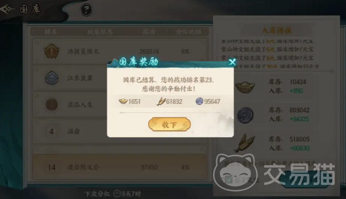Viewport: 346px width, 199px height.
Task: Click the rank 1 gold medal badge
Action: tap(52, 51)
